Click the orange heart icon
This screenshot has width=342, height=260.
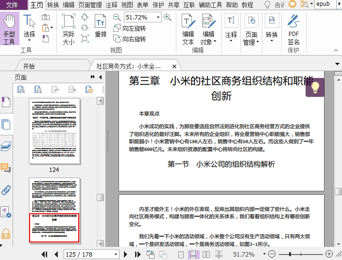292,4
